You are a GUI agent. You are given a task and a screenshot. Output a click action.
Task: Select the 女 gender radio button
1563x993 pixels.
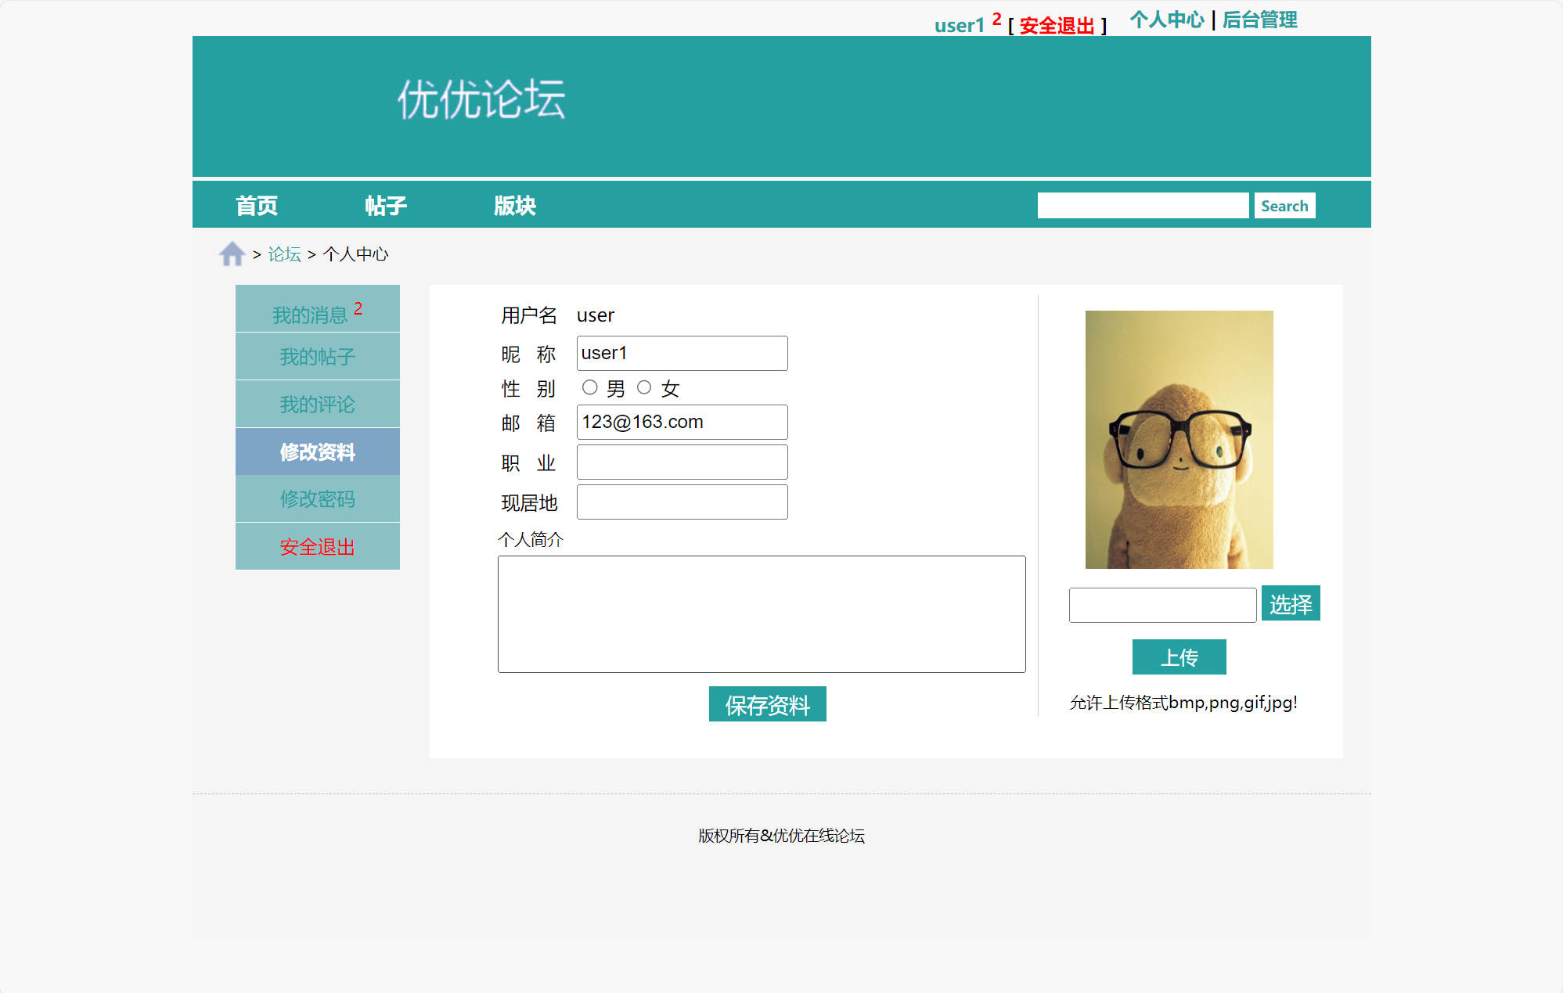coord(644,387)
